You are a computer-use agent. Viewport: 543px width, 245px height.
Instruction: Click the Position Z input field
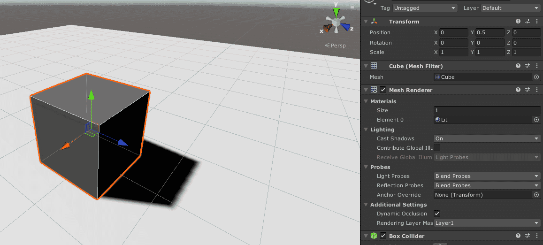[x=527, y=32]
